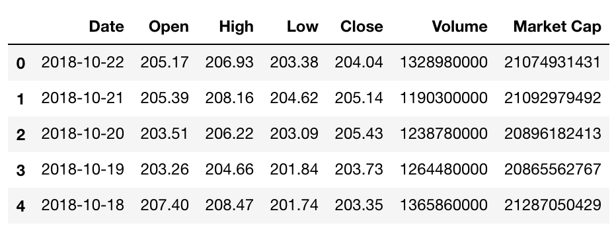Select row index 4
The image size is (616, 238).
[20, 206]
